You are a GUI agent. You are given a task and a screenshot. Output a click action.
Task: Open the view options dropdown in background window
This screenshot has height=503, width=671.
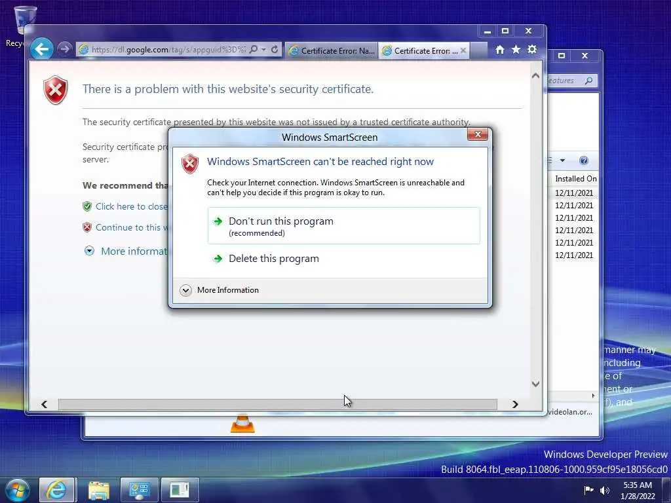click(562, 160)
